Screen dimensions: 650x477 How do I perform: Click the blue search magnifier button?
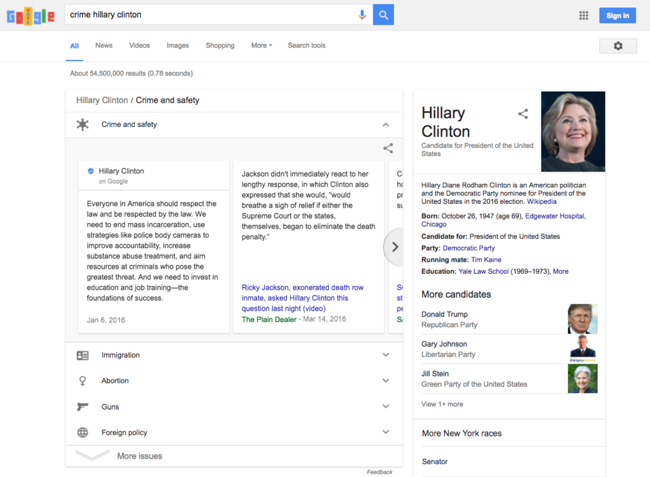[x=383, y=15]
